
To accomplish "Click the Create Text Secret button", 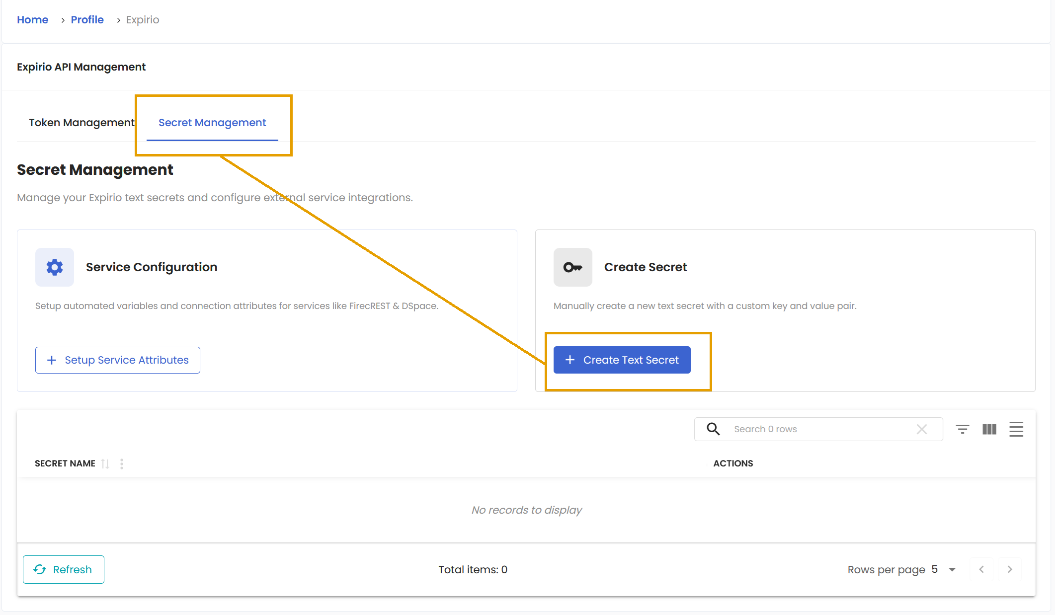I will click(x=622, y=360).
